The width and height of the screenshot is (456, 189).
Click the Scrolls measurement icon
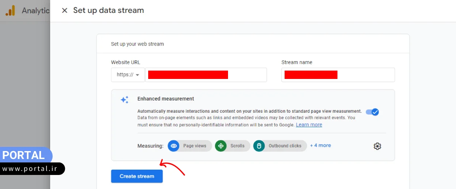tap(221, 146)
